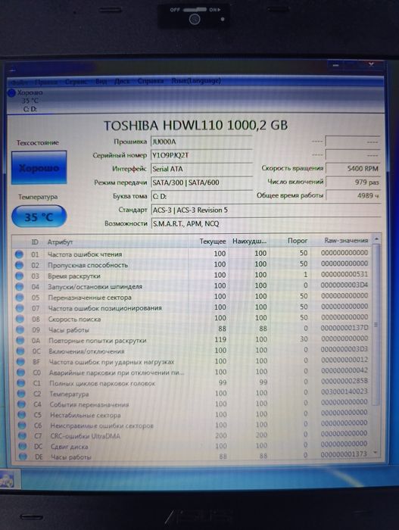Click status circle for BF ударных нагрузках row
Screen dimensions: 399x530
(x=20, y=362)
